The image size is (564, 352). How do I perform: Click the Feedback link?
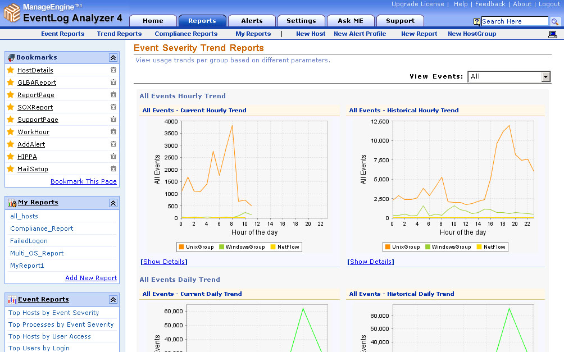tap(490, 4)
